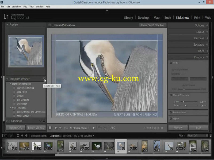Create new preset in Template Browser
The height and width of the screenshot is (160, 214).
click(44, 79)
